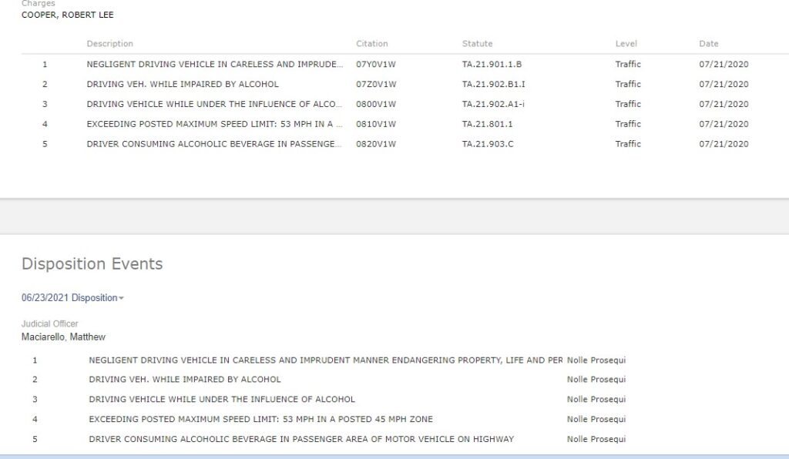The image size is (789, 459).
Task: Click Disposition Events heading
Action: (x=92, y=264)
